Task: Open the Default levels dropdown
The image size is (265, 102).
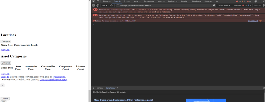Action: pyautogui.click(x=224, y=5)
